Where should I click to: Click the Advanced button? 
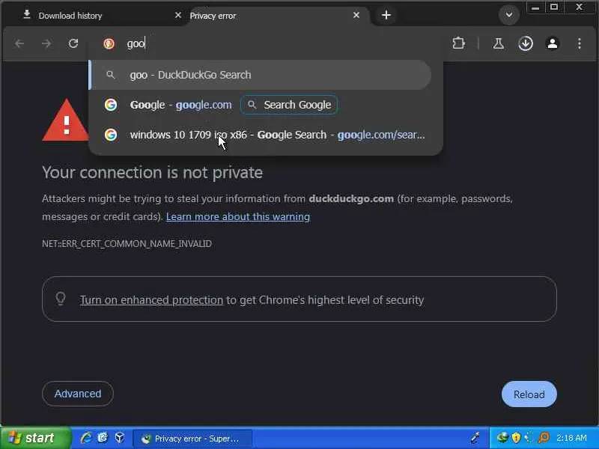tap(78, 394)
